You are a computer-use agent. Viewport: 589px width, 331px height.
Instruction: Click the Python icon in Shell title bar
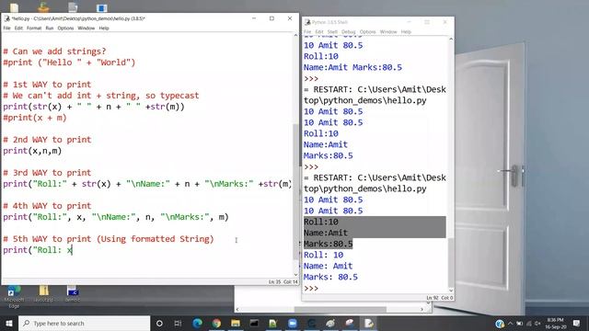[x=307, y=22]
